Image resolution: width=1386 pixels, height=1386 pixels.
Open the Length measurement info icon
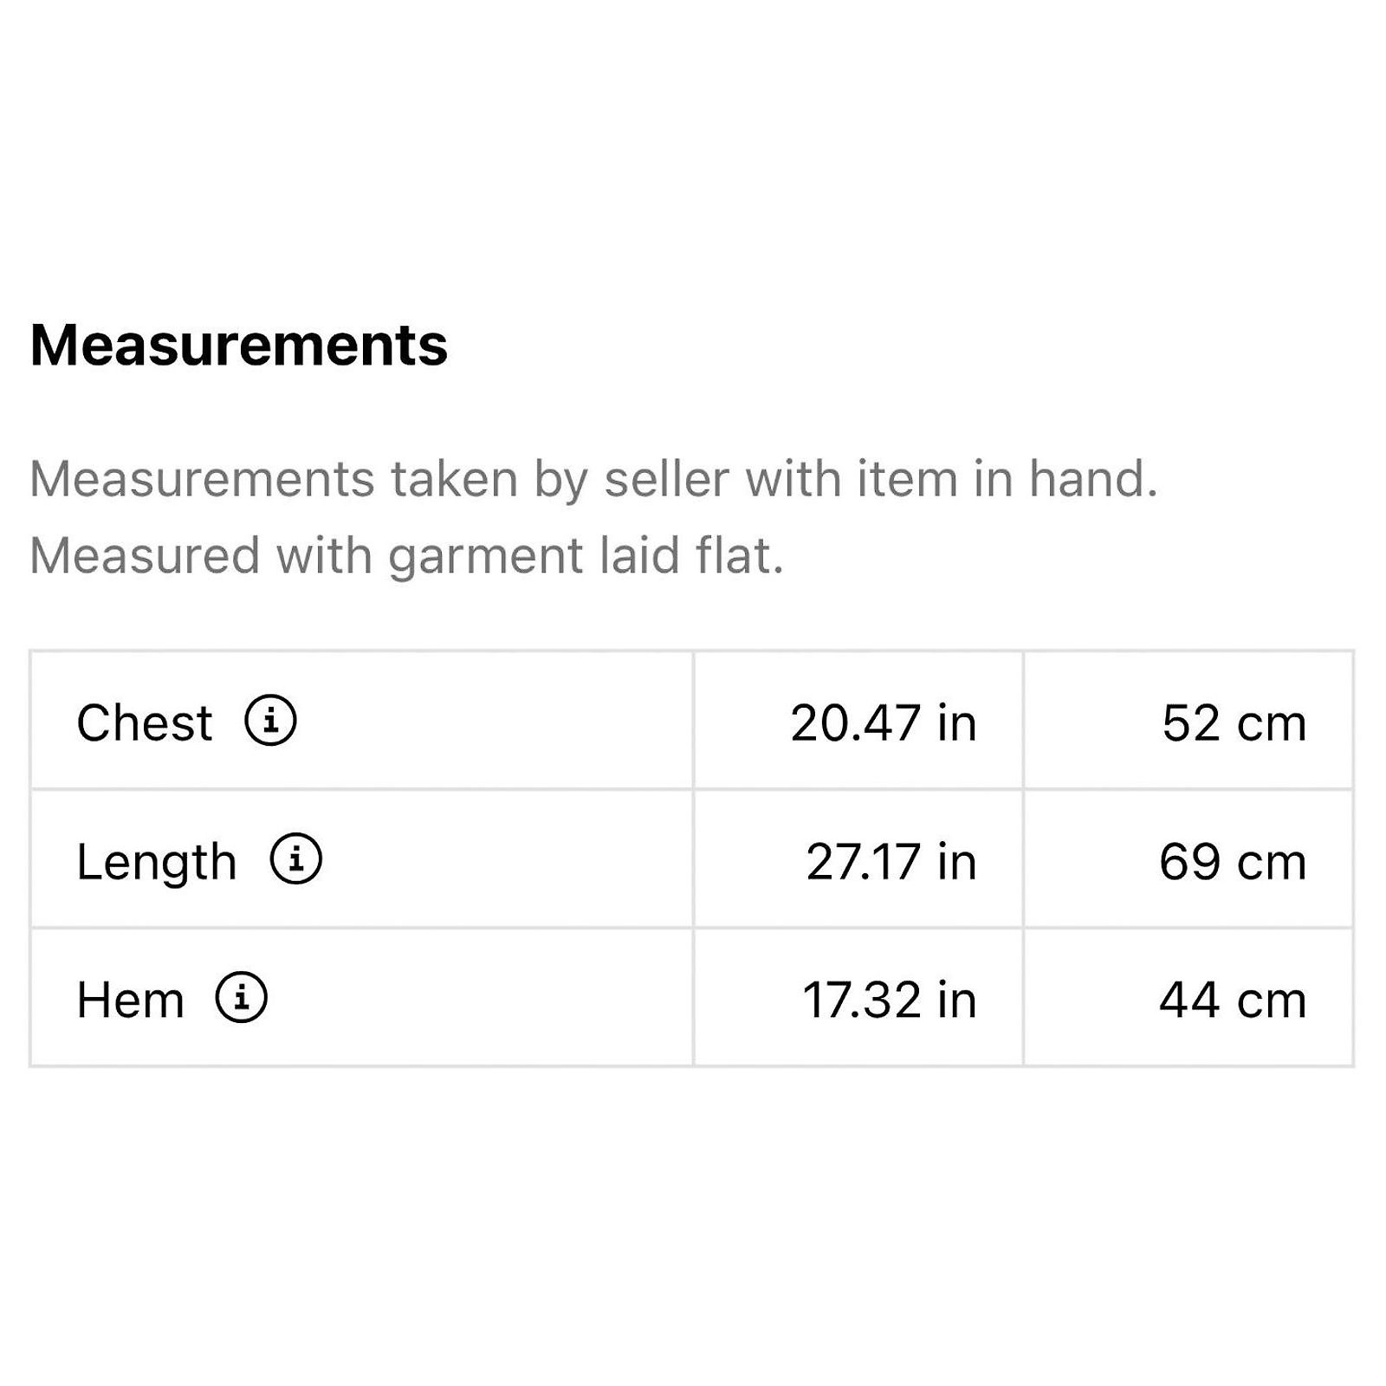point(295,858)
